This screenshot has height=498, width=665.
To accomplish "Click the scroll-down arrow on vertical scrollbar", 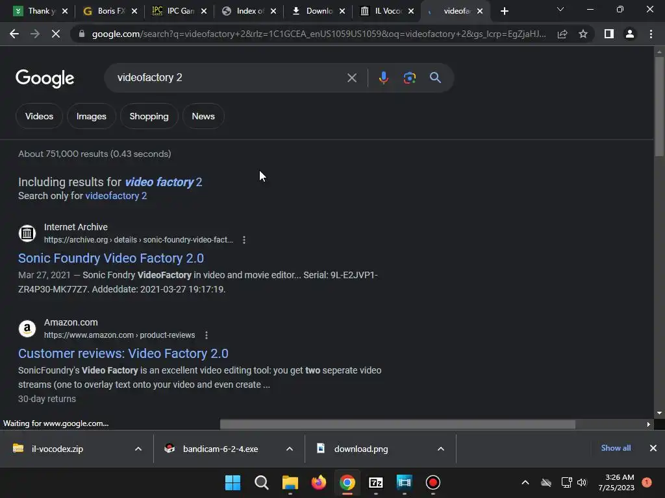I will coord(659,413).
